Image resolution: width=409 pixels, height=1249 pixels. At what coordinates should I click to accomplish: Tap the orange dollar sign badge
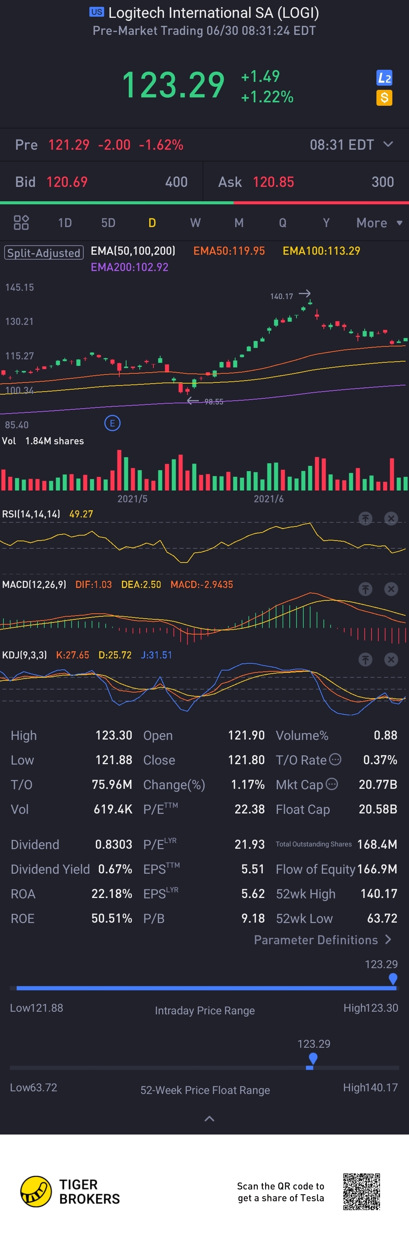(x=384, y=98)
